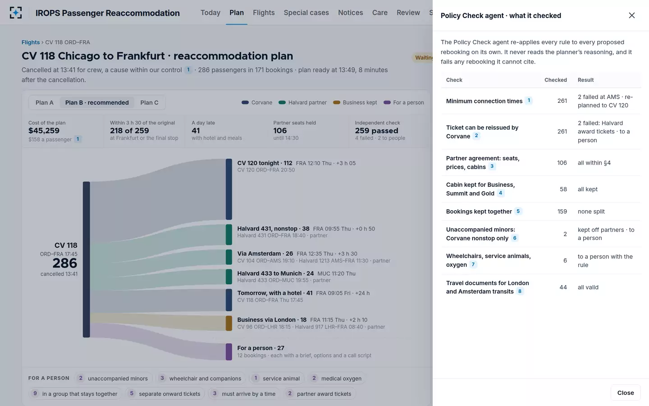Screen dimensions: 649x406
Task: Close the Policy Check panel with X
Action: 631,15
